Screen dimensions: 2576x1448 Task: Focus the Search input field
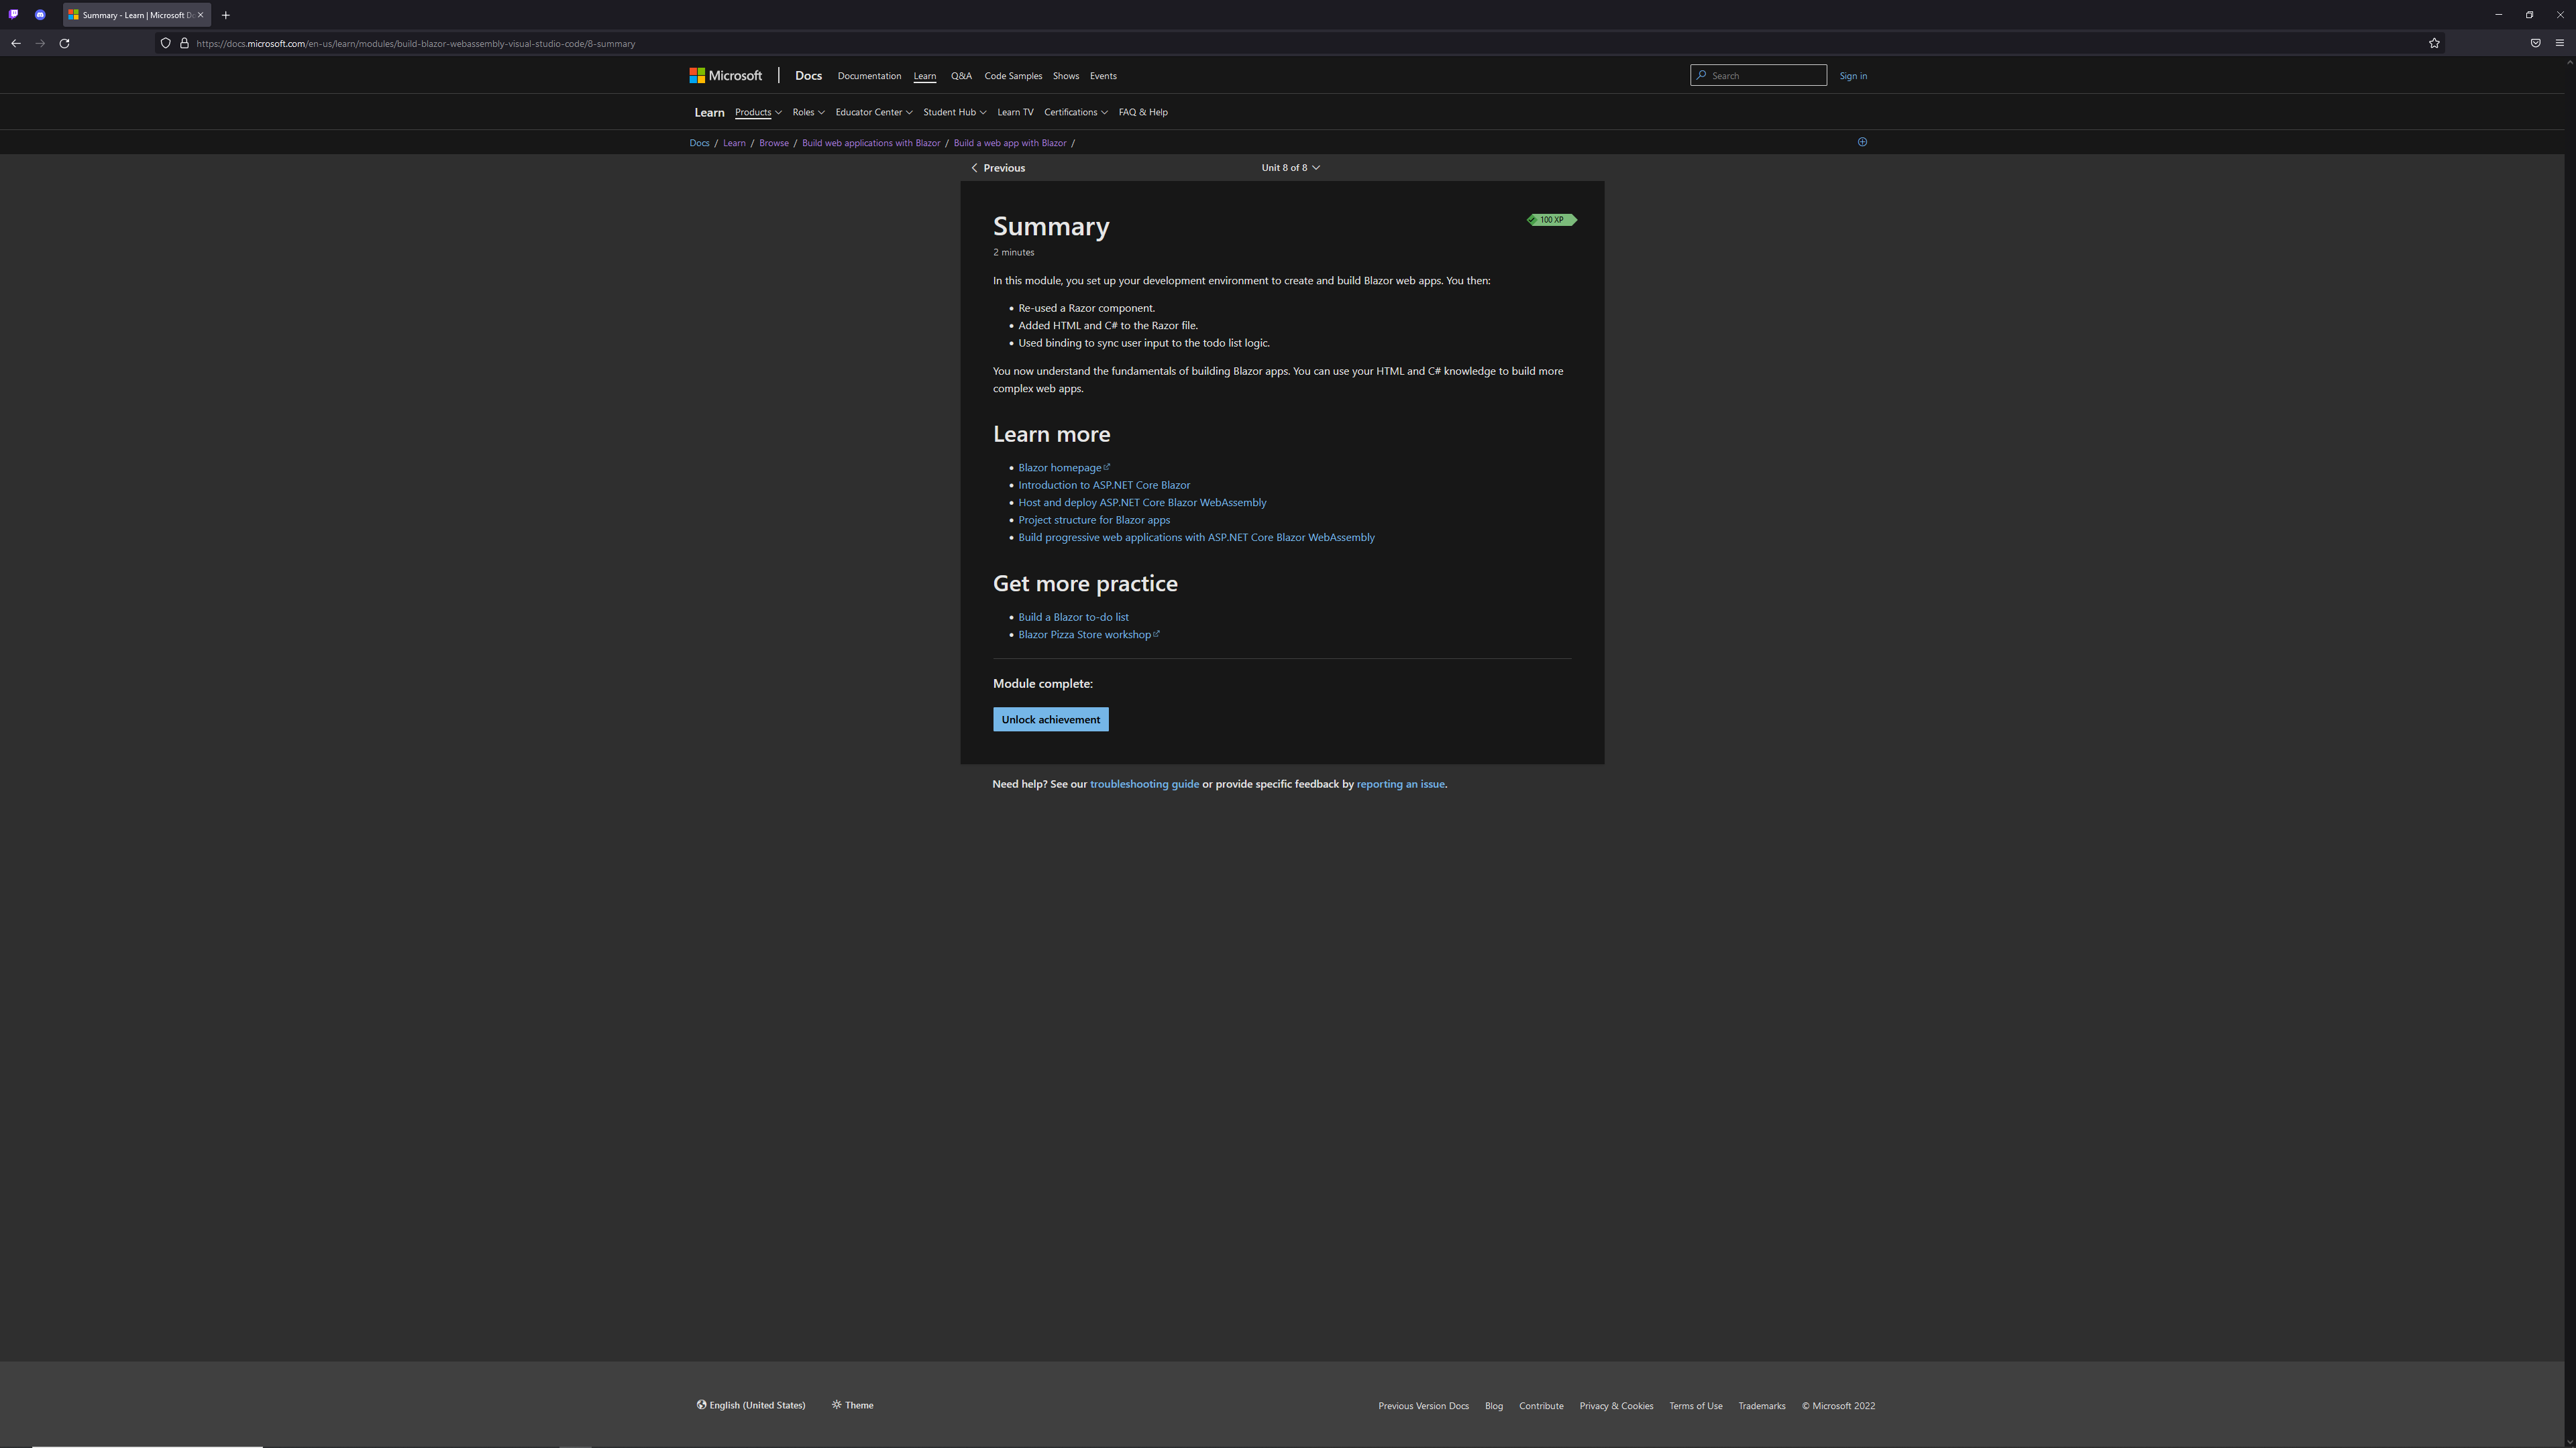point(1758,76)
